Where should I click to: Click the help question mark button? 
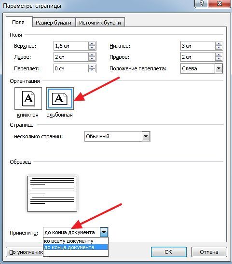(201, 4)
